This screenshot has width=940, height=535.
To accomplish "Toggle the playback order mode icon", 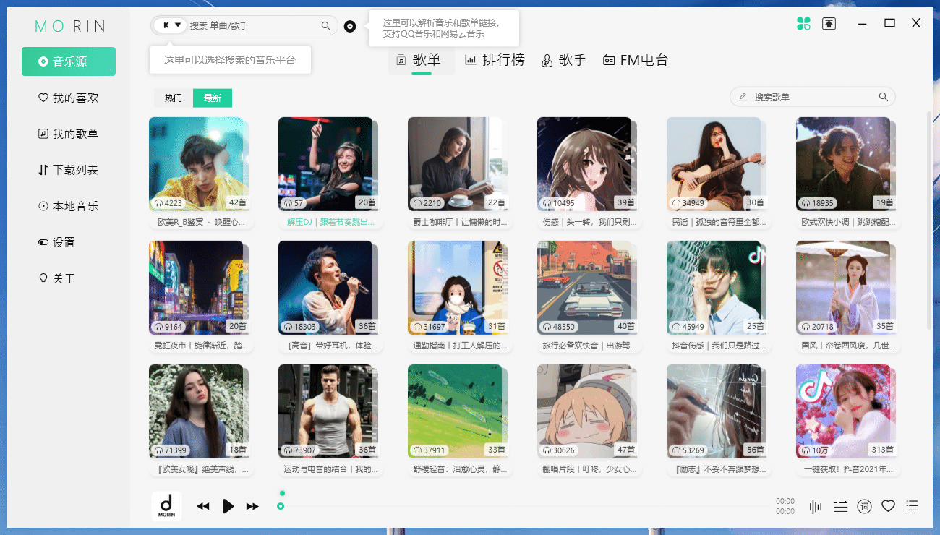I will (x=840, y=506).
